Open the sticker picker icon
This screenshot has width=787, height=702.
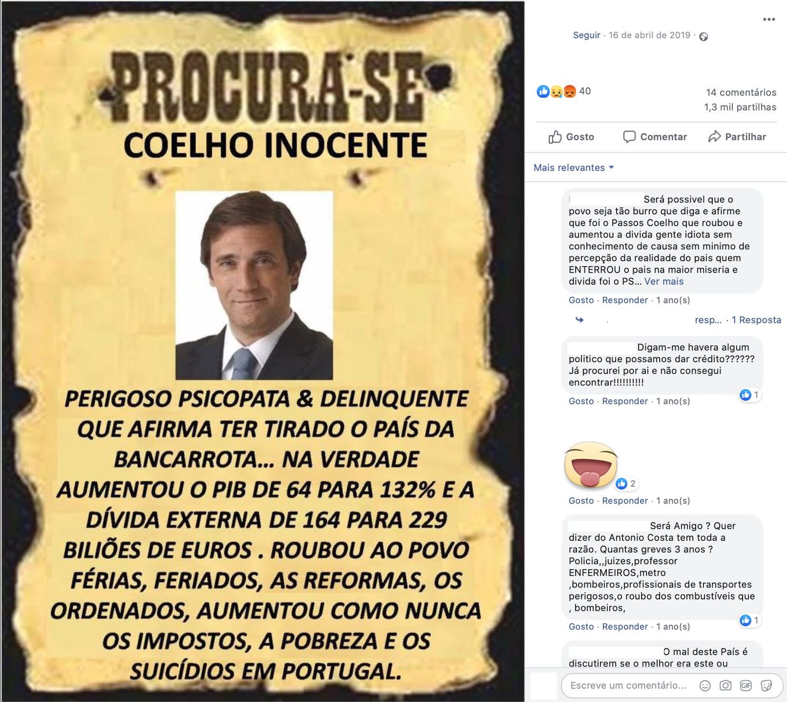tap(766, 685)
